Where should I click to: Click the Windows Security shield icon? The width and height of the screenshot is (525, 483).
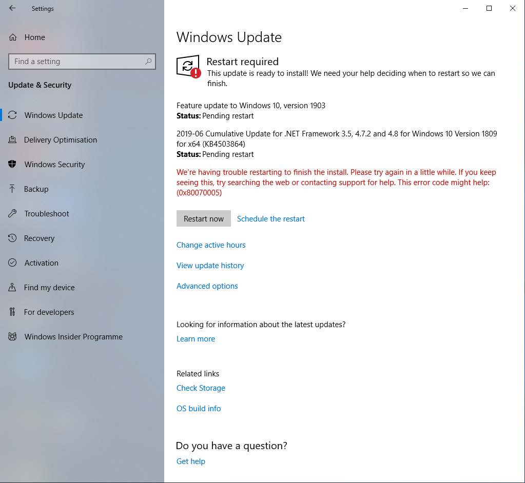12,164
